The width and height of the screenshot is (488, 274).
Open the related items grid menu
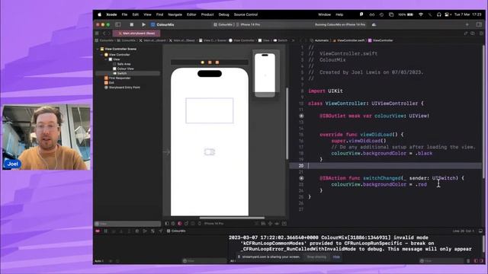(97, 33)
